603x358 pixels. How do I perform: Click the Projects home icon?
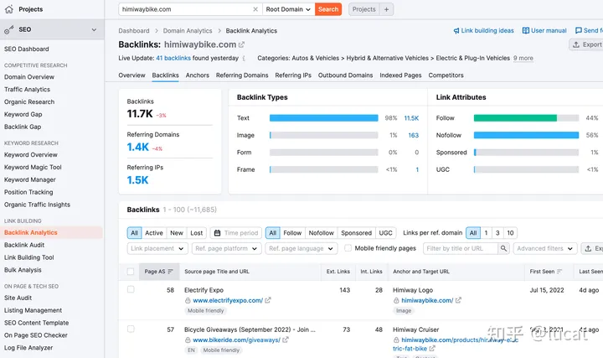coord(9,9)
